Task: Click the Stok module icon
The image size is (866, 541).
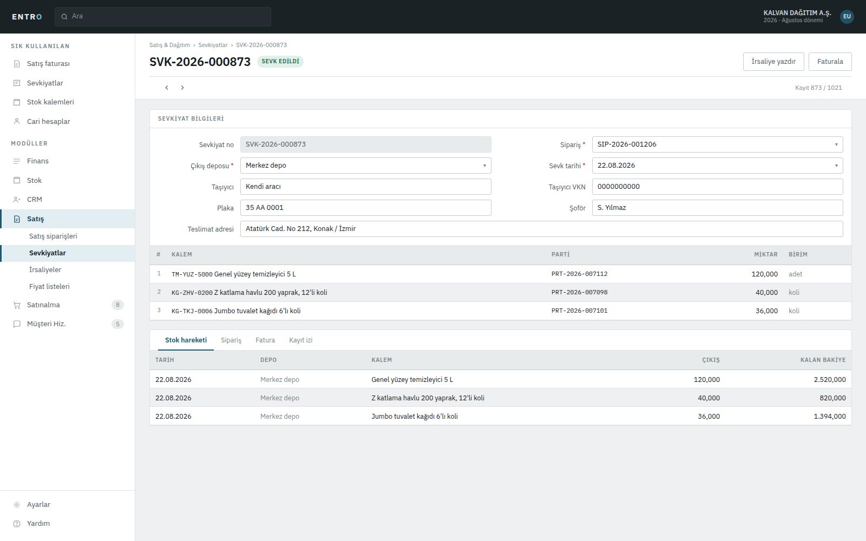Action: [17, 181]
